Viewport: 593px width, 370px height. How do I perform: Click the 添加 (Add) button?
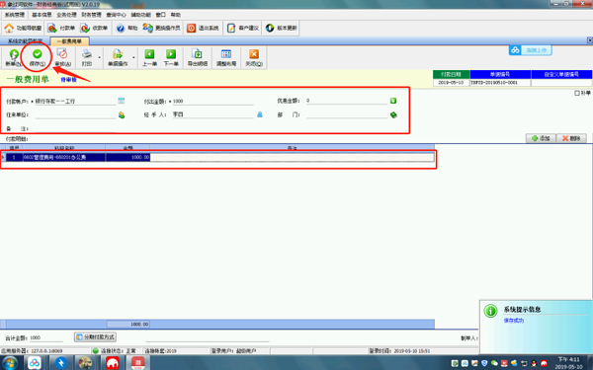(x=541, y=138)
